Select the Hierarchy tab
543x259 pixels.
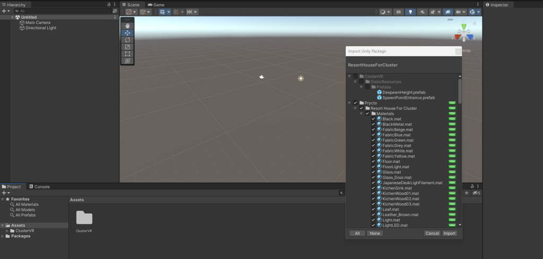coord(14,5)
